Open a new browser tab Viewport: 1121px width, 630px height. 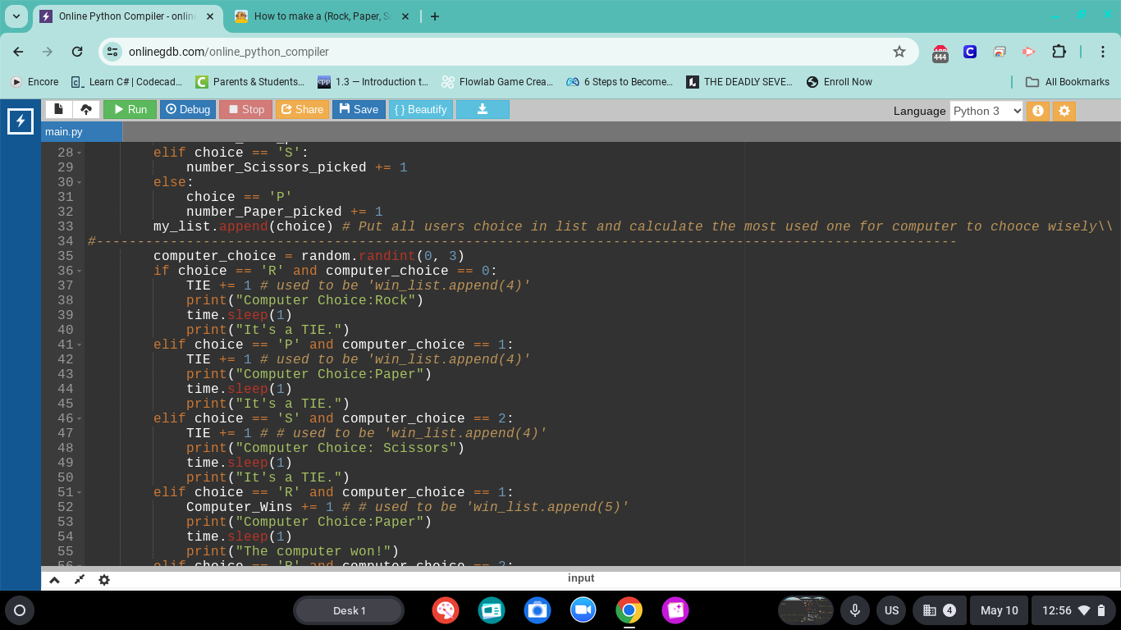tap(435, 16)
